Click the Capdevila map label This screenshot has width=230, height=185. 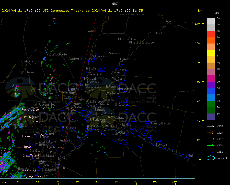point(75,59)
